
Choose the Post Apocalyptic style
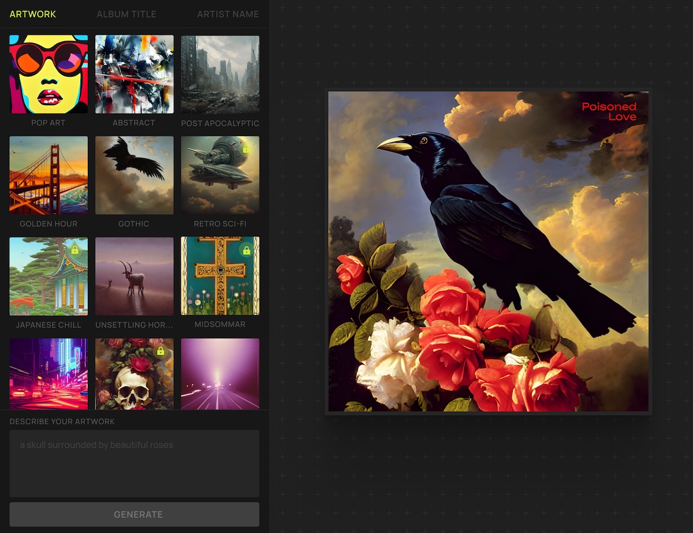[x=220, y=73]
